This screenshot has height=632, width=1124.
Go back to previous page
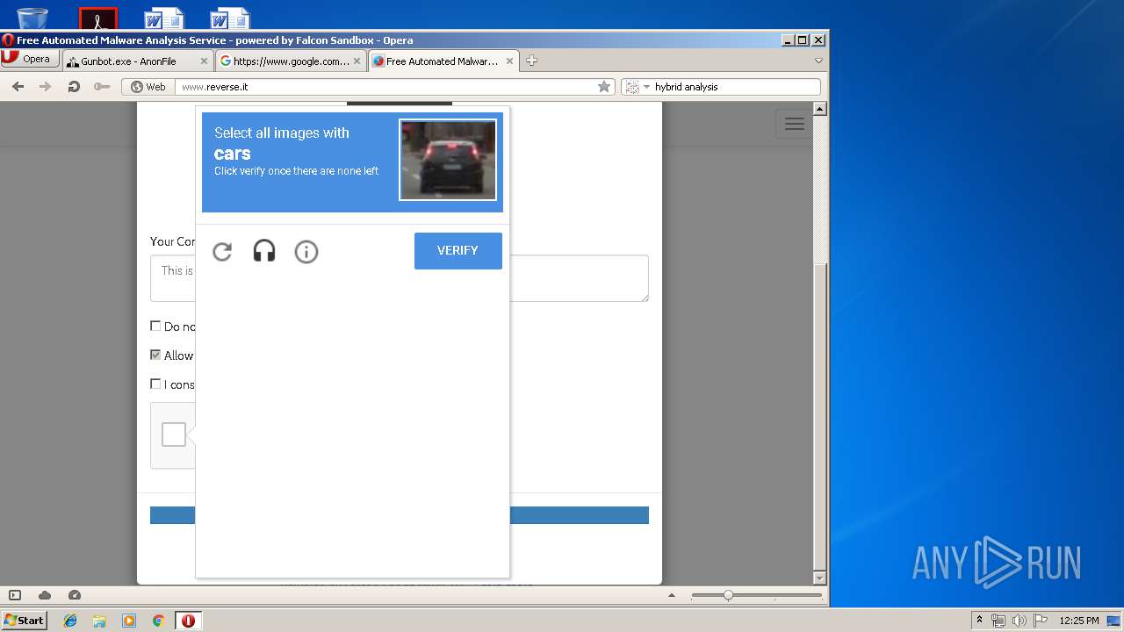tap(18, 87)
